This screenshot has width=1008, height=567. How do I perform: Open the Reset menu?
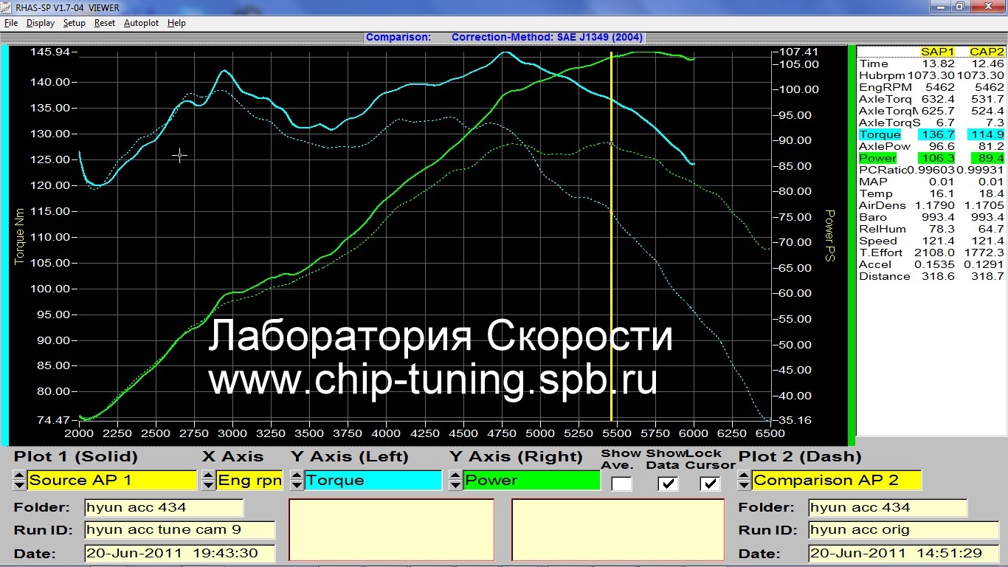(105, 23)
